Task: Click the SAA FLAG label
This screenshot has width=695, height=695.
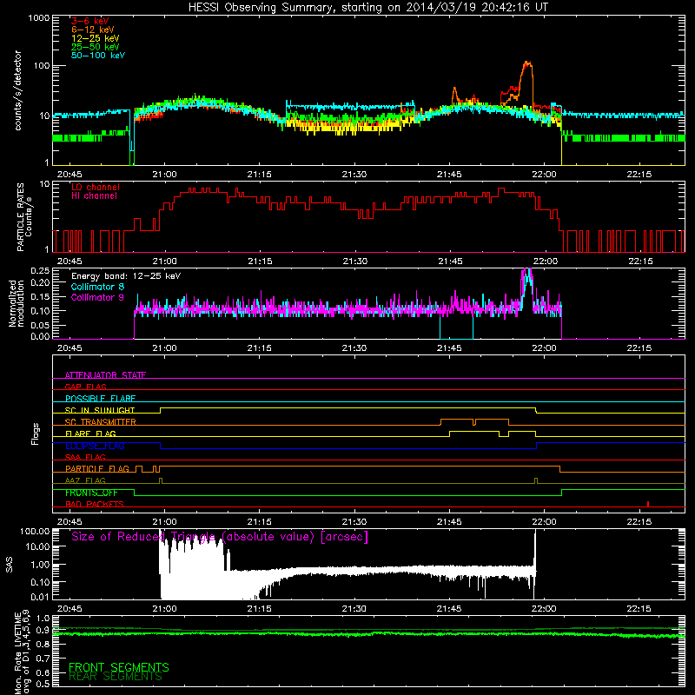Action: coord(85,457)
